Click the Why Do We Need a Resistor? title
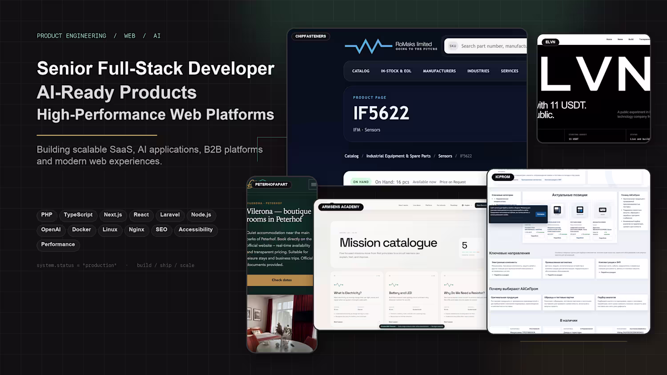The width and height of the screenshot is (667, 375). (x=464, y=293)
